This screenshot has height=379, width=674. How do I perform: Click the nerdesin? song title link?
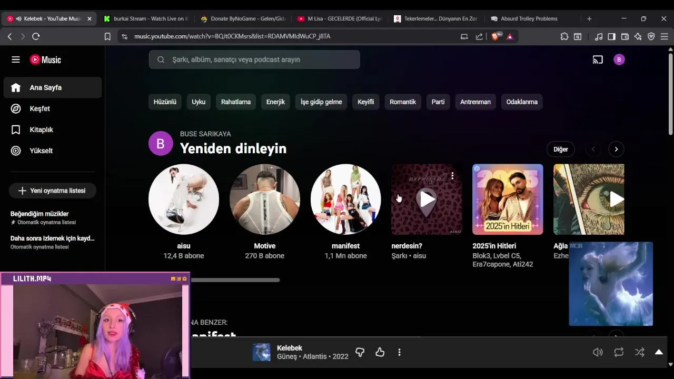(407, 246)
